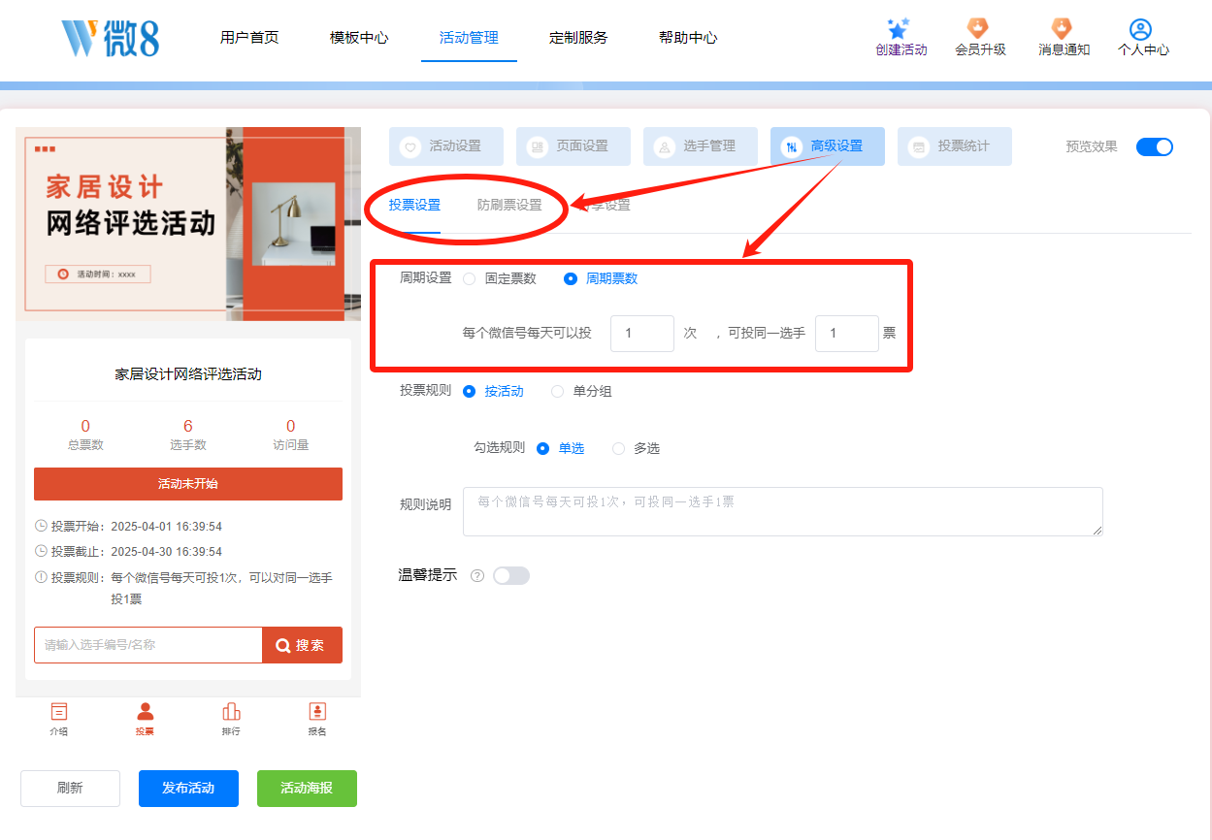The width and height of the screenshot is (1212, 840).
Task: Open the 投票设置 sub-tab
Action: click(414, 206)
